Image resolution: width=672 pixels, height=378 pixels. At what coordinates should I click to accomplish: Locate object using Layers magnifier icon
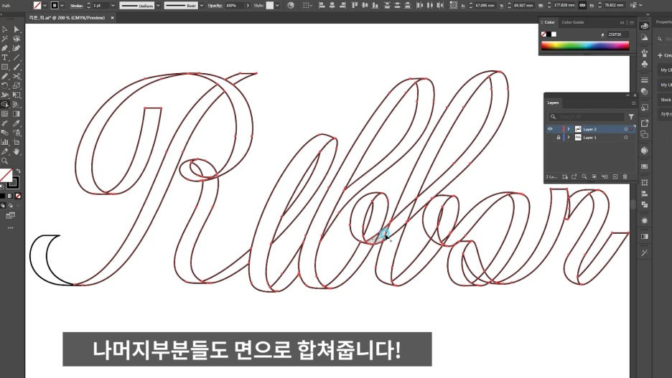click(584, 176)
